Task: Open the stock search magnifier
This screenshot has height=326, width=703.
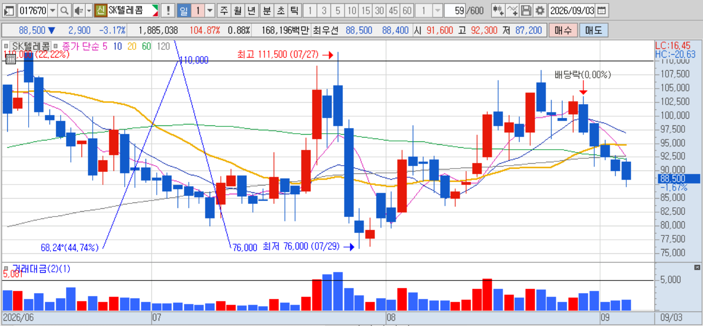Action: pyautogui.click(x=65, y=10)
